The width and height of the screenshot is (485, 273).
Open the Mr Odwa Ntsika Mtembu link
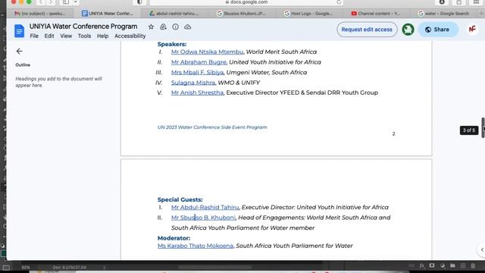[x=207, y=52]
